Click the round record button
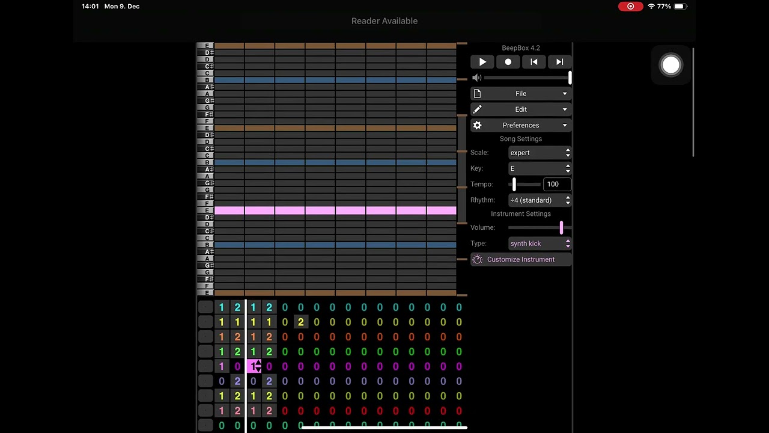This screenshot has height=433, width=769. click(x=508, y=62)
